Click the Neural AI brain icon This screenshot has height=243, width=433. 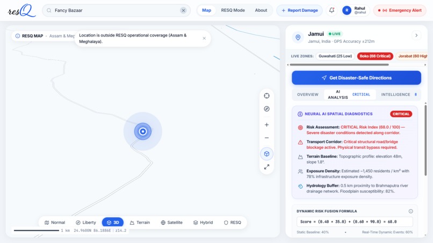[x=300, y=114]
